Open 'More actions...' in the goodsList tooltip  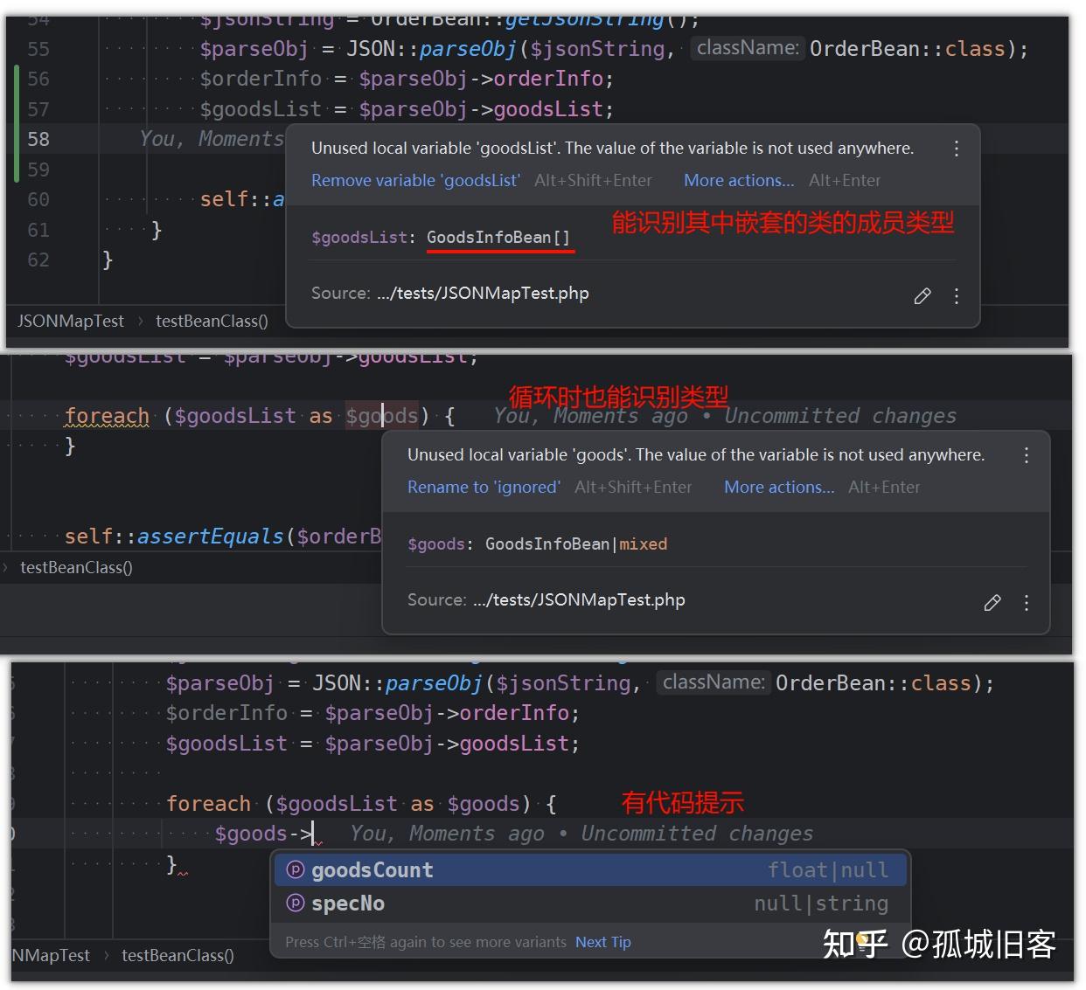tap(738, 180)
